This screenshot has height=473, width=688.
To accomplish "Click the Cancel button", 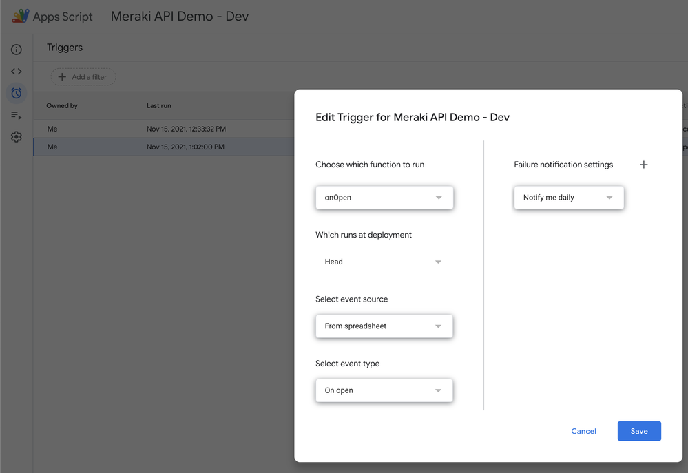I will [583, 431].
